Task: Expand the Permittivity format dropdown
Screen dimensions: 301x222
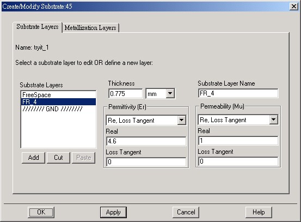Action: pos(181,120)
